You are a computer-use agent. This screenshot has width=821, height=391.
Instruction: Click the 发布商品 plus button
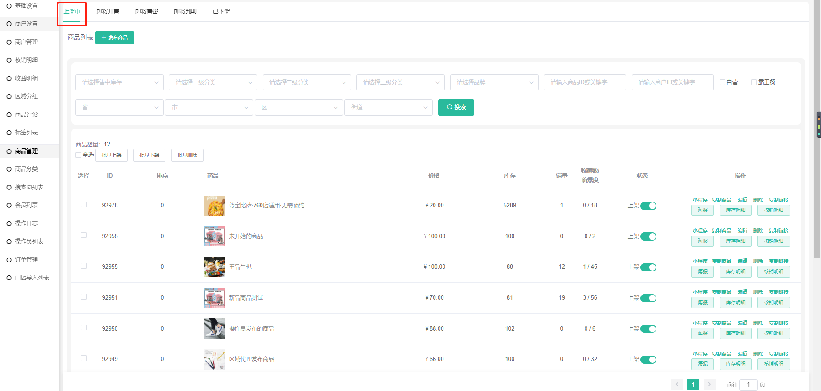point(114,38)
